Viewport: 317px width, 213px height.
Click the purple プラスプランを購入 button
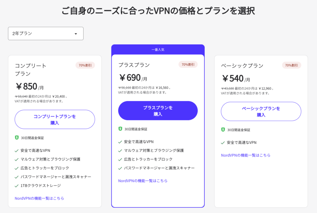point(158,111)
